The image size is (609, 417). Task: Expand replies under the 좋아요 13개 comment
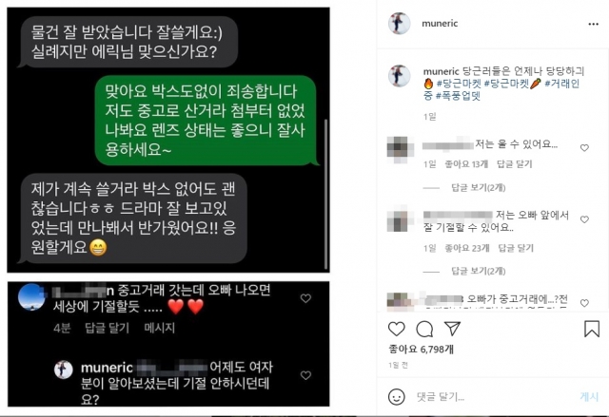pyautogui.click(x=478, y=187)
